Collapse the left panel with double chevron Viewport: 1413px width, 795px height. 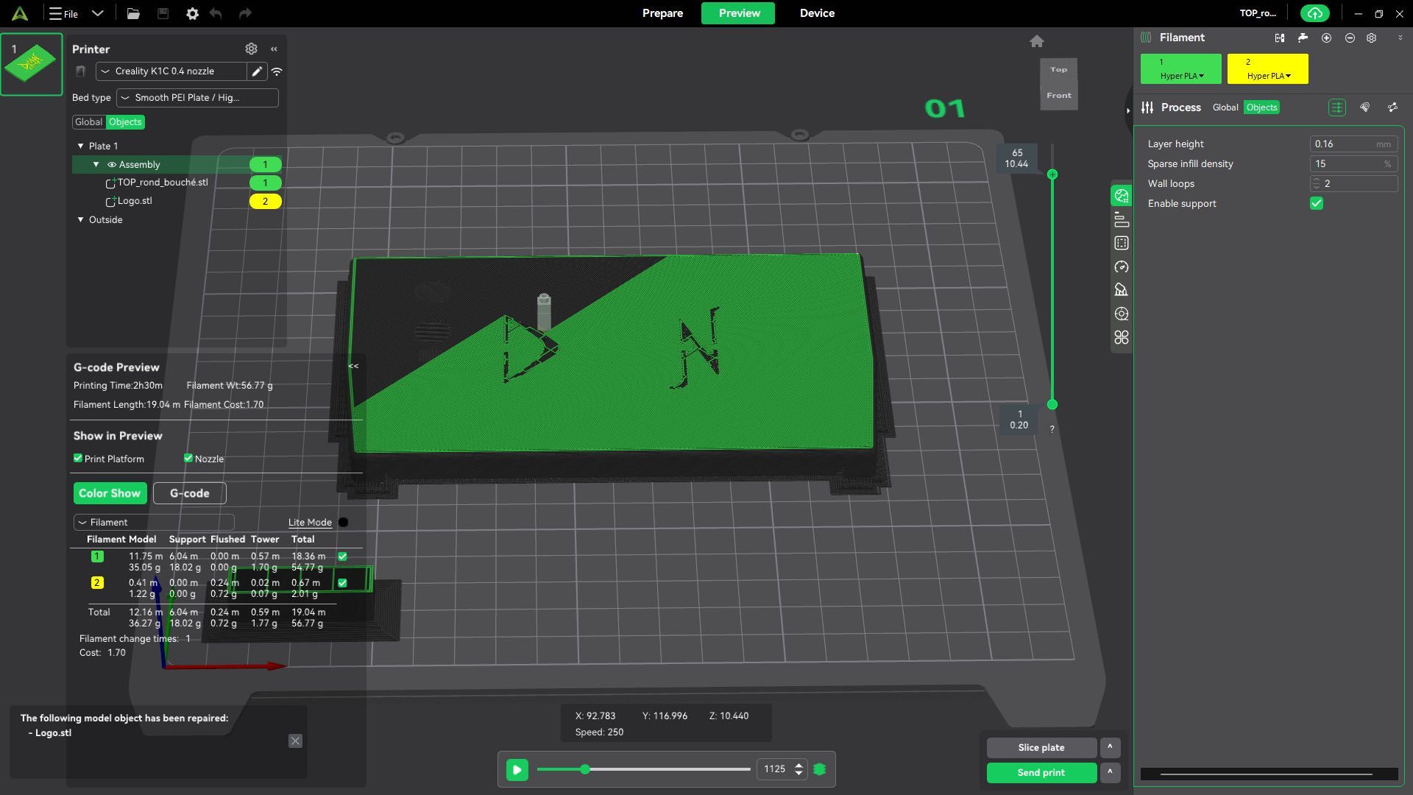pyautogui.click(x=274, y=49)
